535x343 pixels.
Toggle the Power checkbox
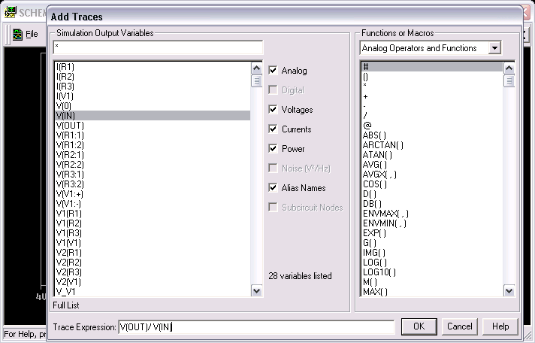click(x=273, y=148)
